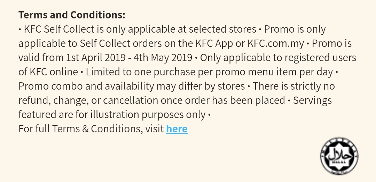Click the "KFC online" phrase
Image resolution: width=376 pixels, height=182 pixels.
[x=53, y=72]
